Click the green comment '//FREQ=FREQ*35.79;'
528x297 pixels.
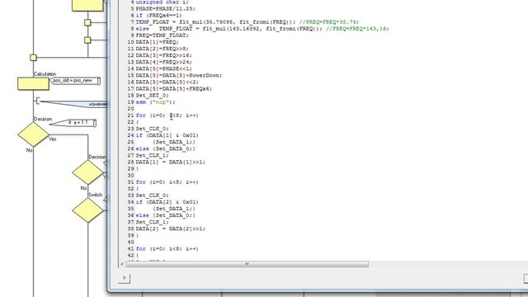click(329, 22)
